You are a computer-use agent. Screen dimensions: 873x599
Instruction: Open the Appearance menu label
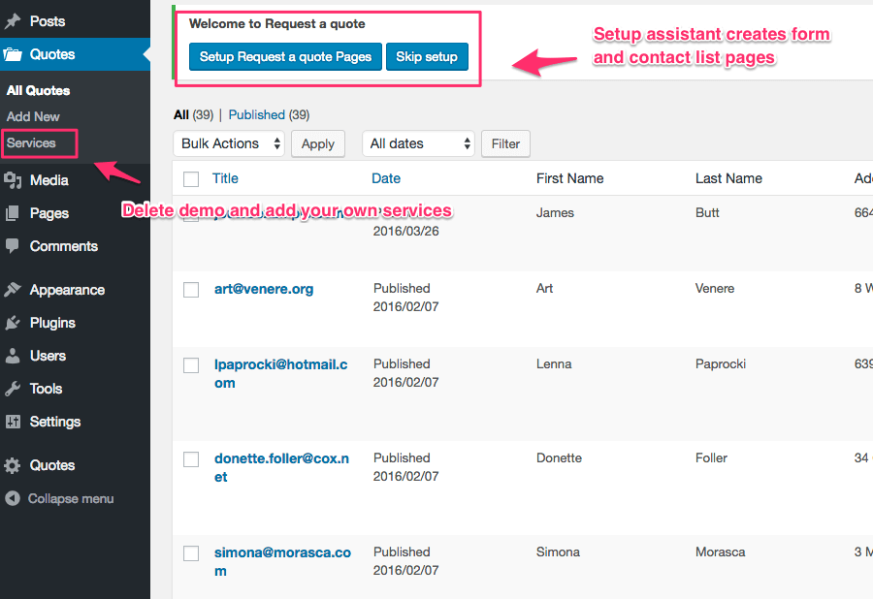(67, 290)
